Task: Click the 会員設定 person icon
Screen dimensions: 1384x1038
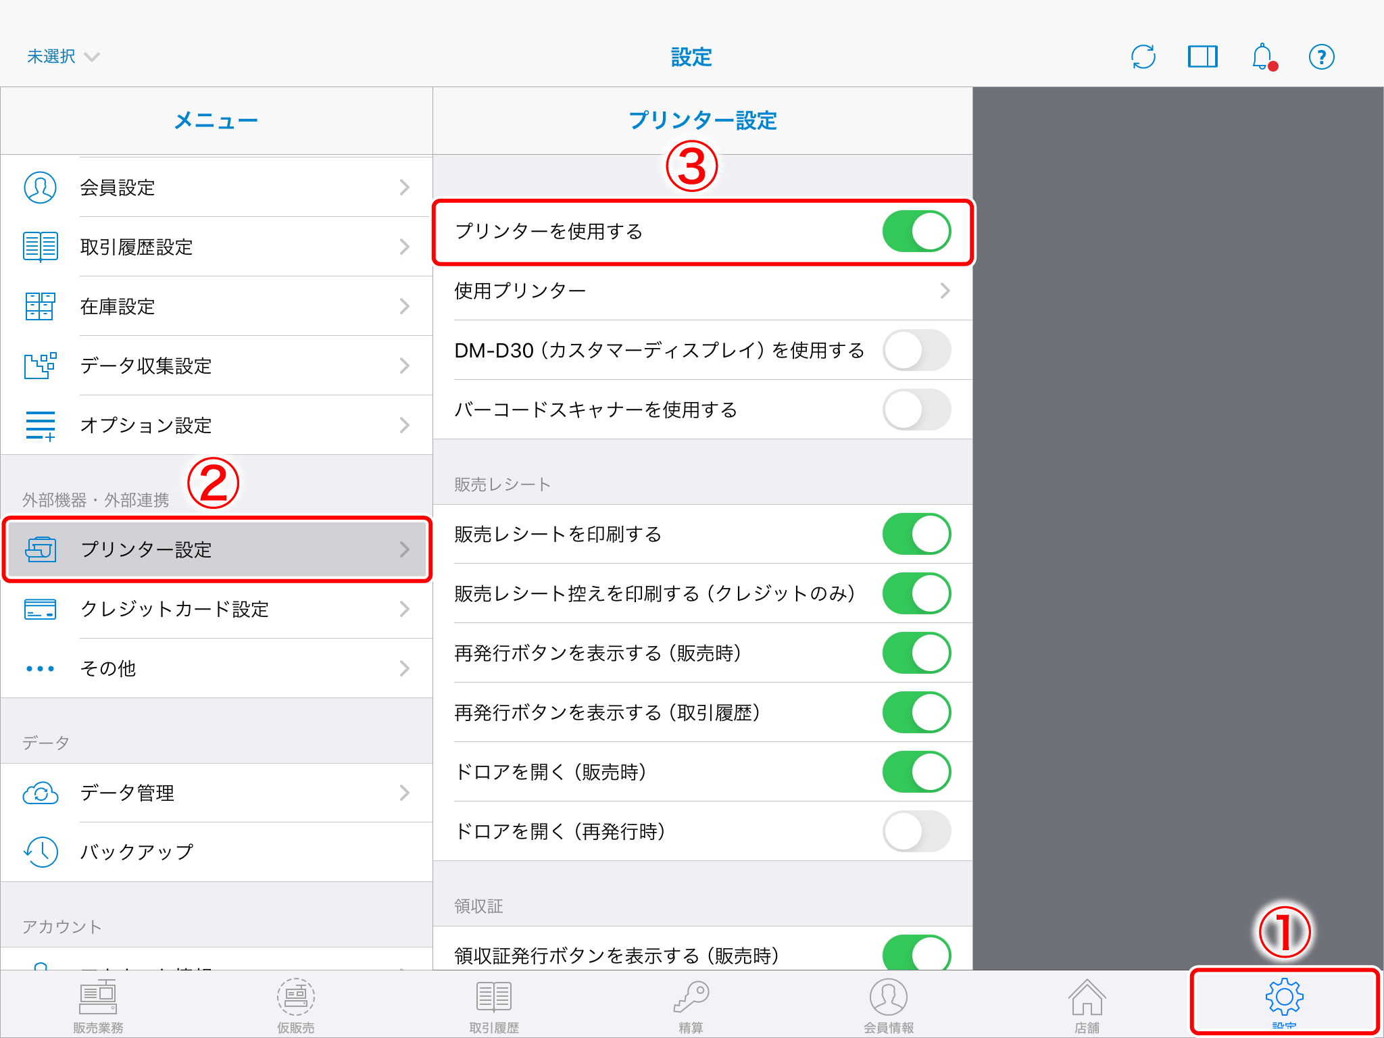Action: click(x=41, y=187)
